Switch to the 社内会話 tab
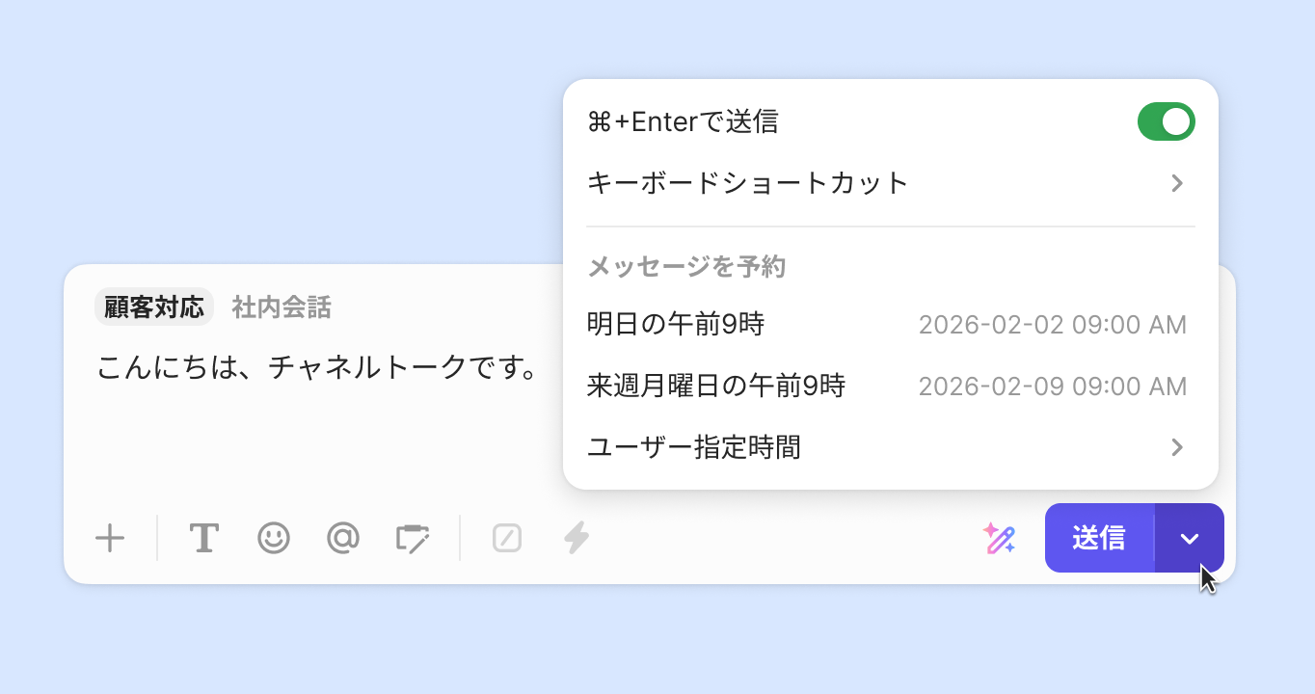 [x=282, y=307]
